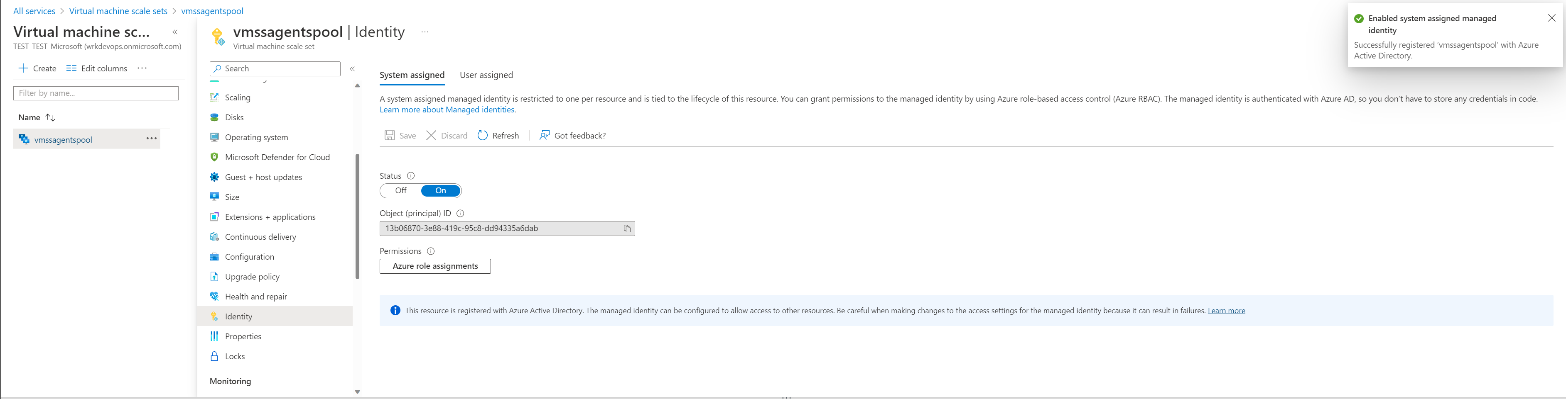Switch to the User assigned tab
1566x399 pixels.
click(486, 75)
